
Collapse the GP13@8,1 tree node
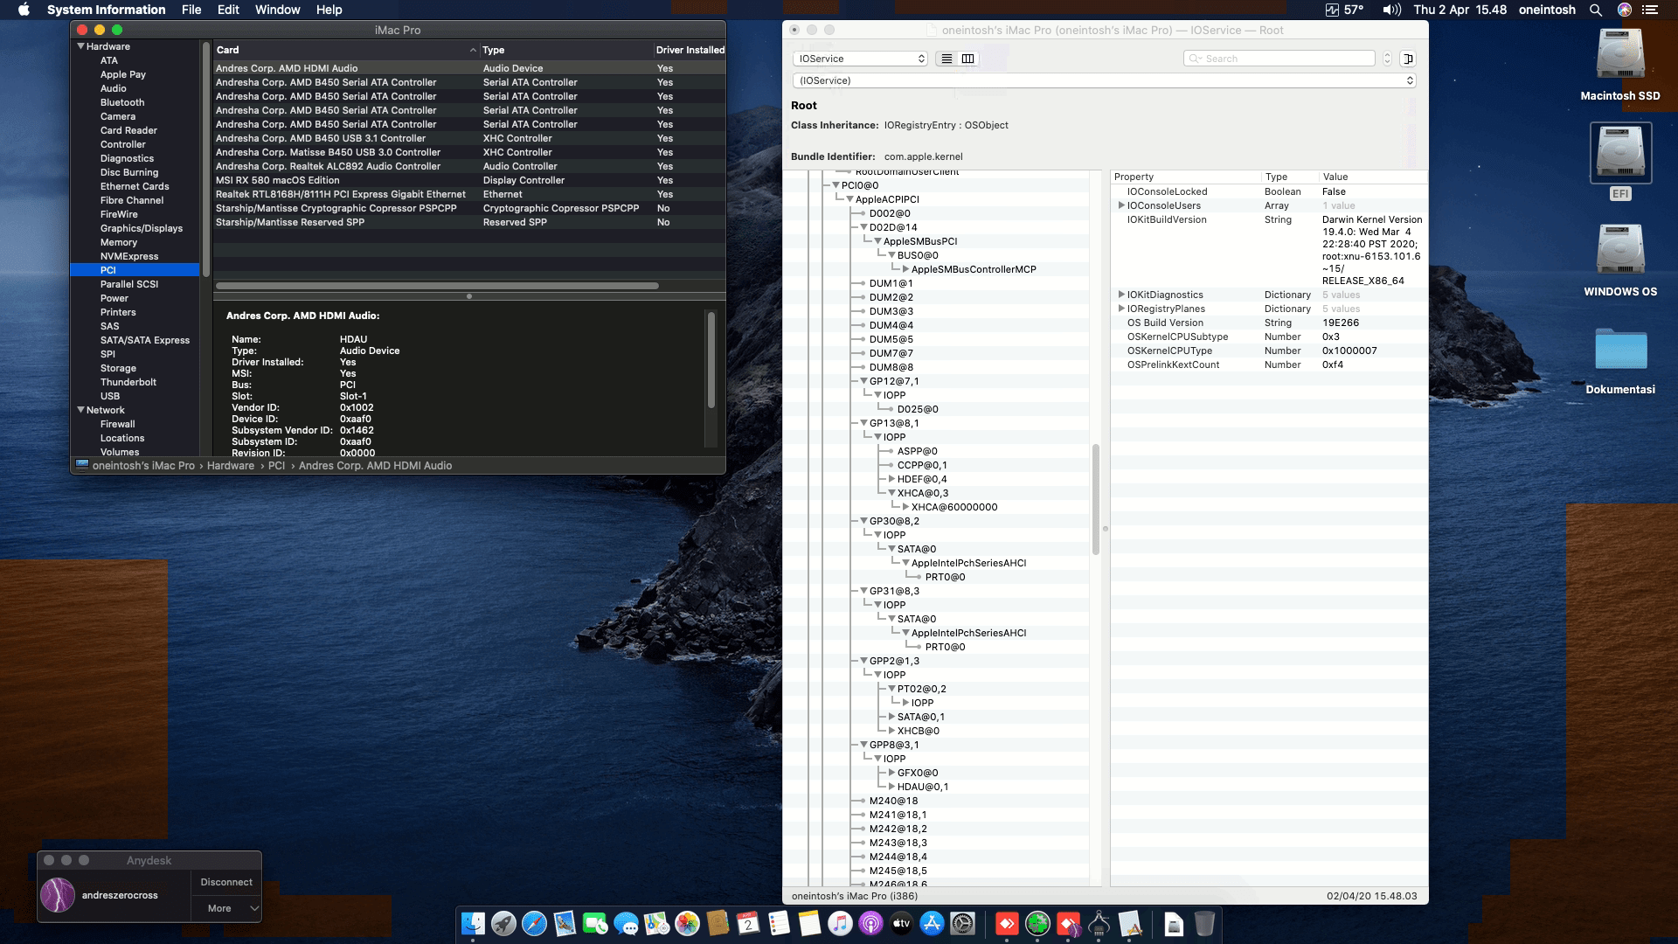(863, 423)
